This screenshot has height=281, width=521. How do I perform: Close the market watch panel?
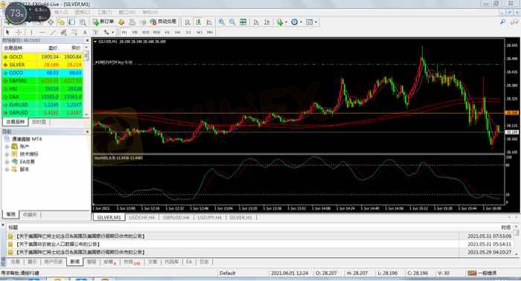[x=87, y=40]
